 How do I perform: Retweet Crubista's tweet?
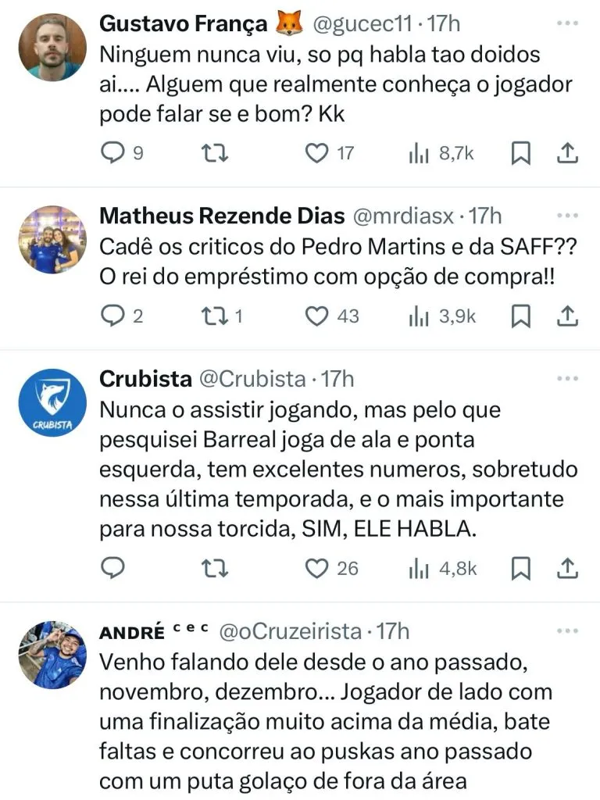pos(210,568)
